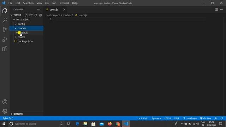226x127 pixels.
Task: Open Mail app from taskbar
Action: (102, 124)
